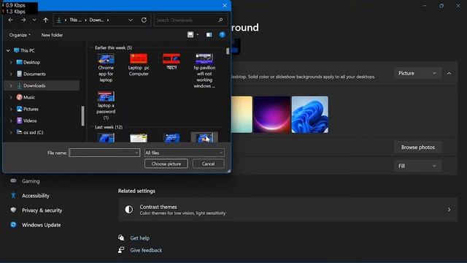Select 'Laptop pc Computer' file
467x263 pixels.
coord(139,65)
